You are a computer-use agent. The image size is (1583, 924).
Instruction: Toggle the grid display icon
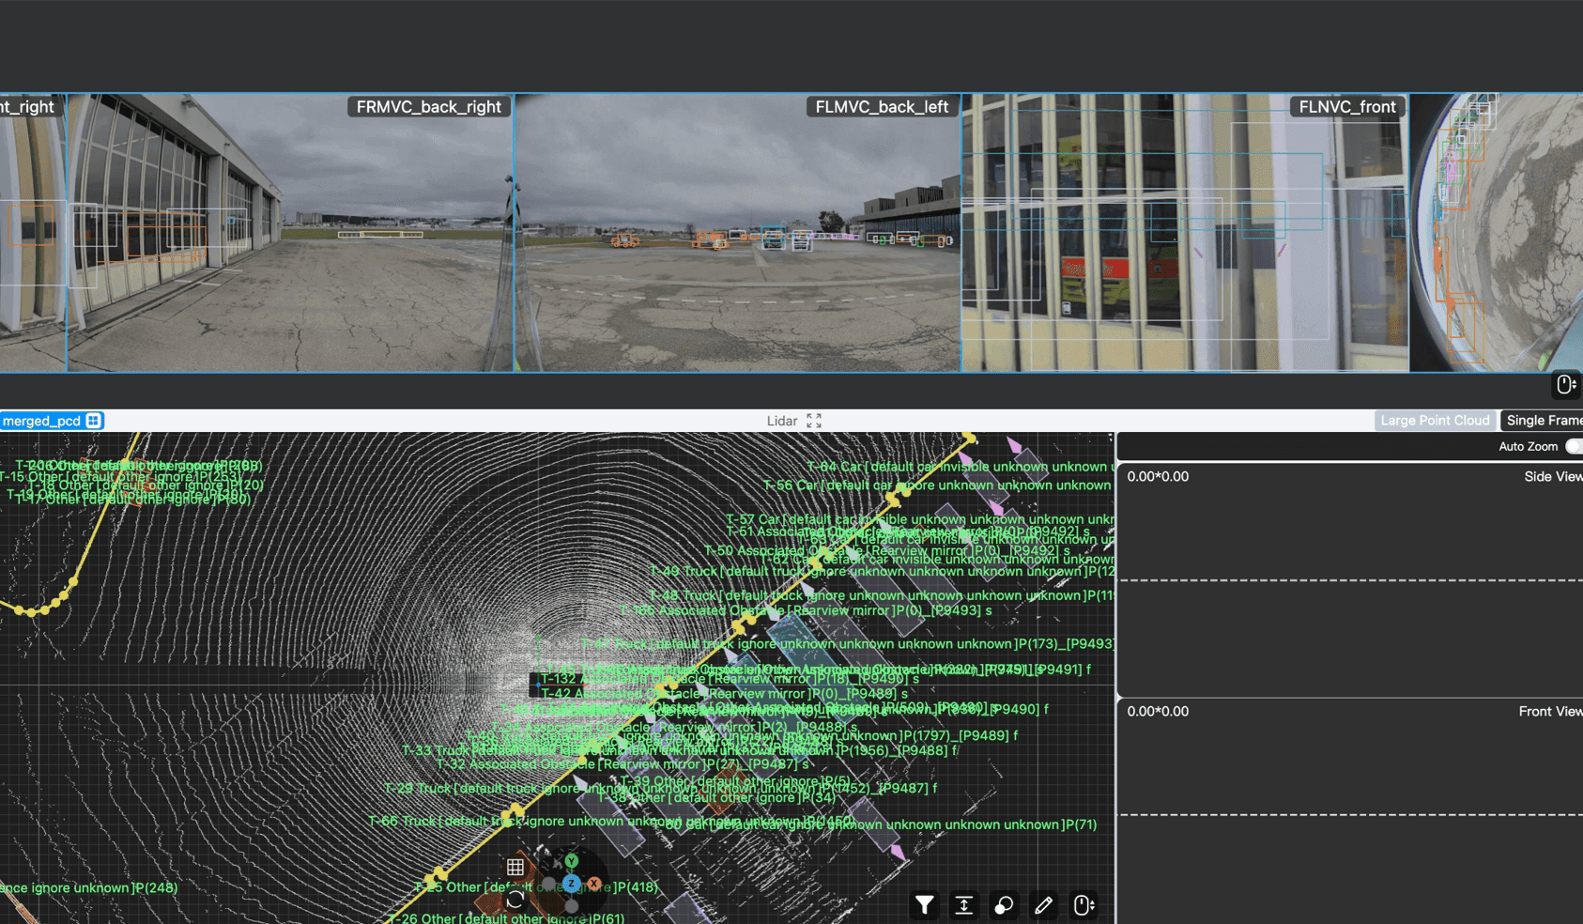[515, 867]
